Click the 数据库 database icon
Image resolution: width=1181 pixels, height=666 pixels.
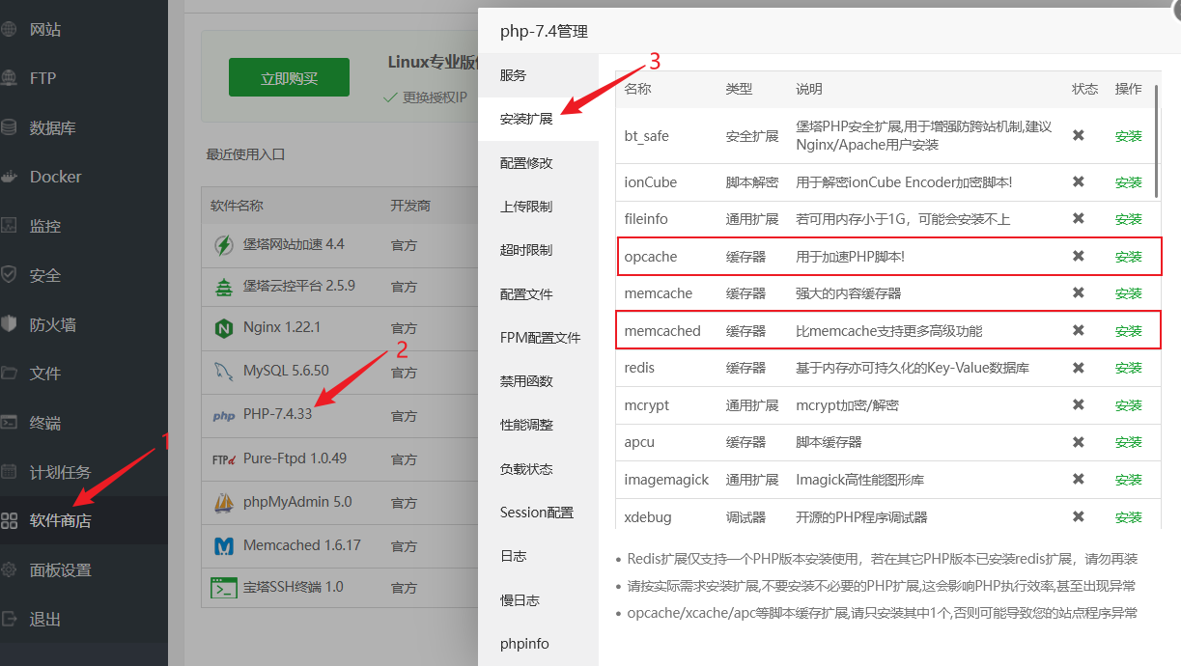pyautogui.click(x=9, y=127)
